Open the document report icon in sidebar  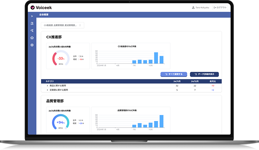point(32,24)
